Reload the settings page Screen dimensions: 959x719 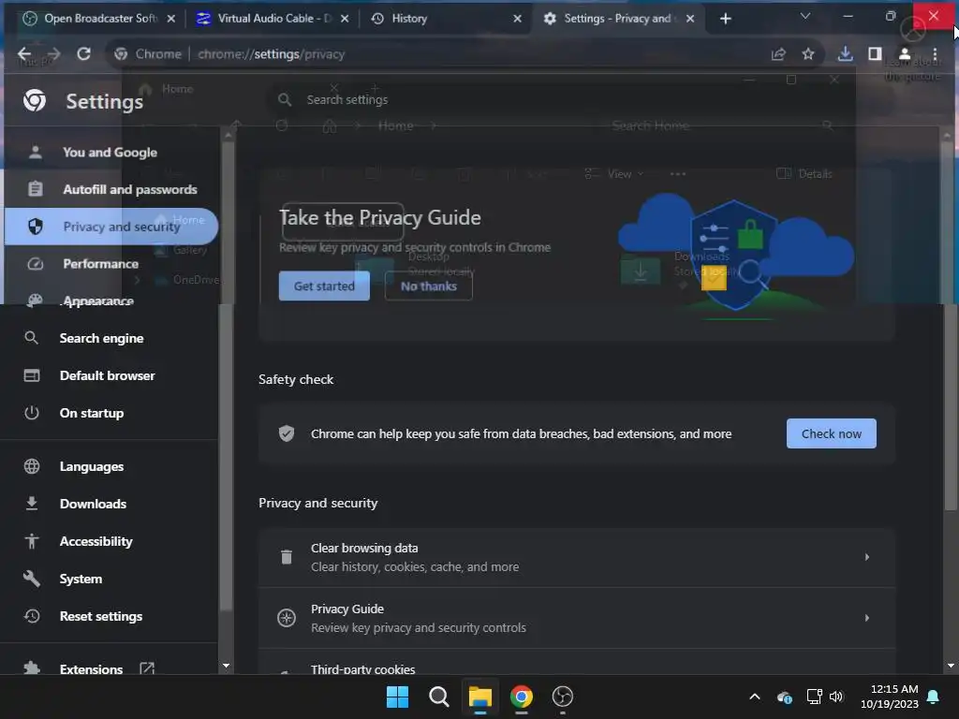click(83, 53)
